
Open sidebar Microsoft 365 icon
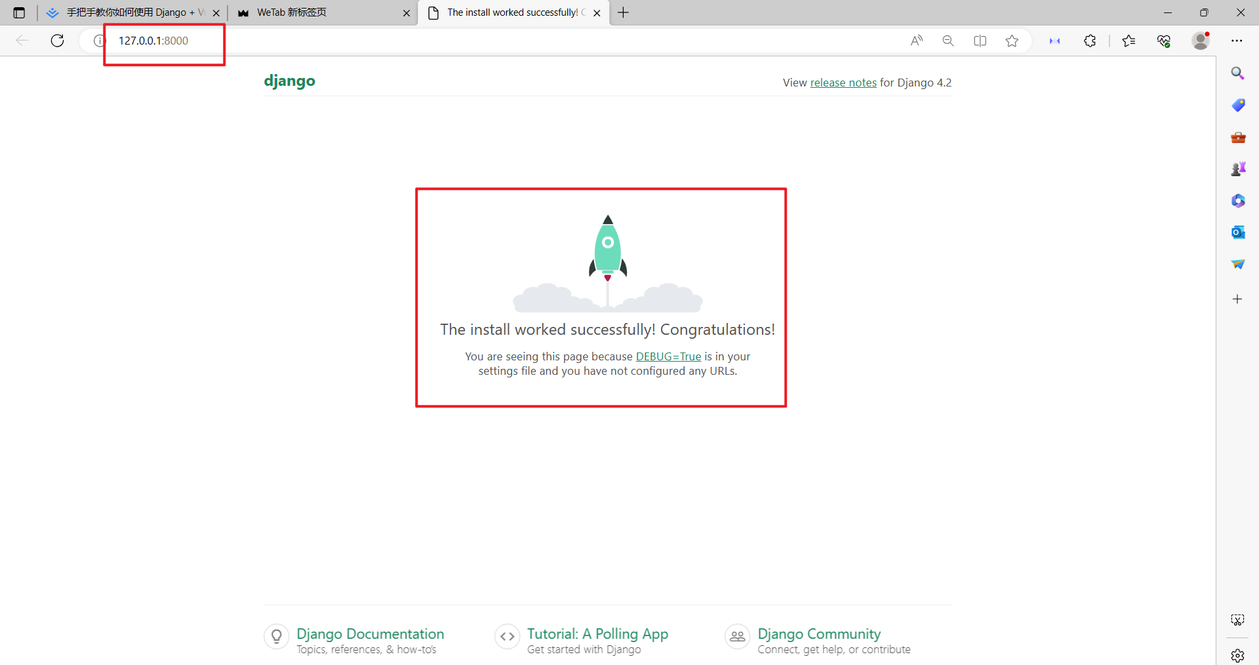1237,200
